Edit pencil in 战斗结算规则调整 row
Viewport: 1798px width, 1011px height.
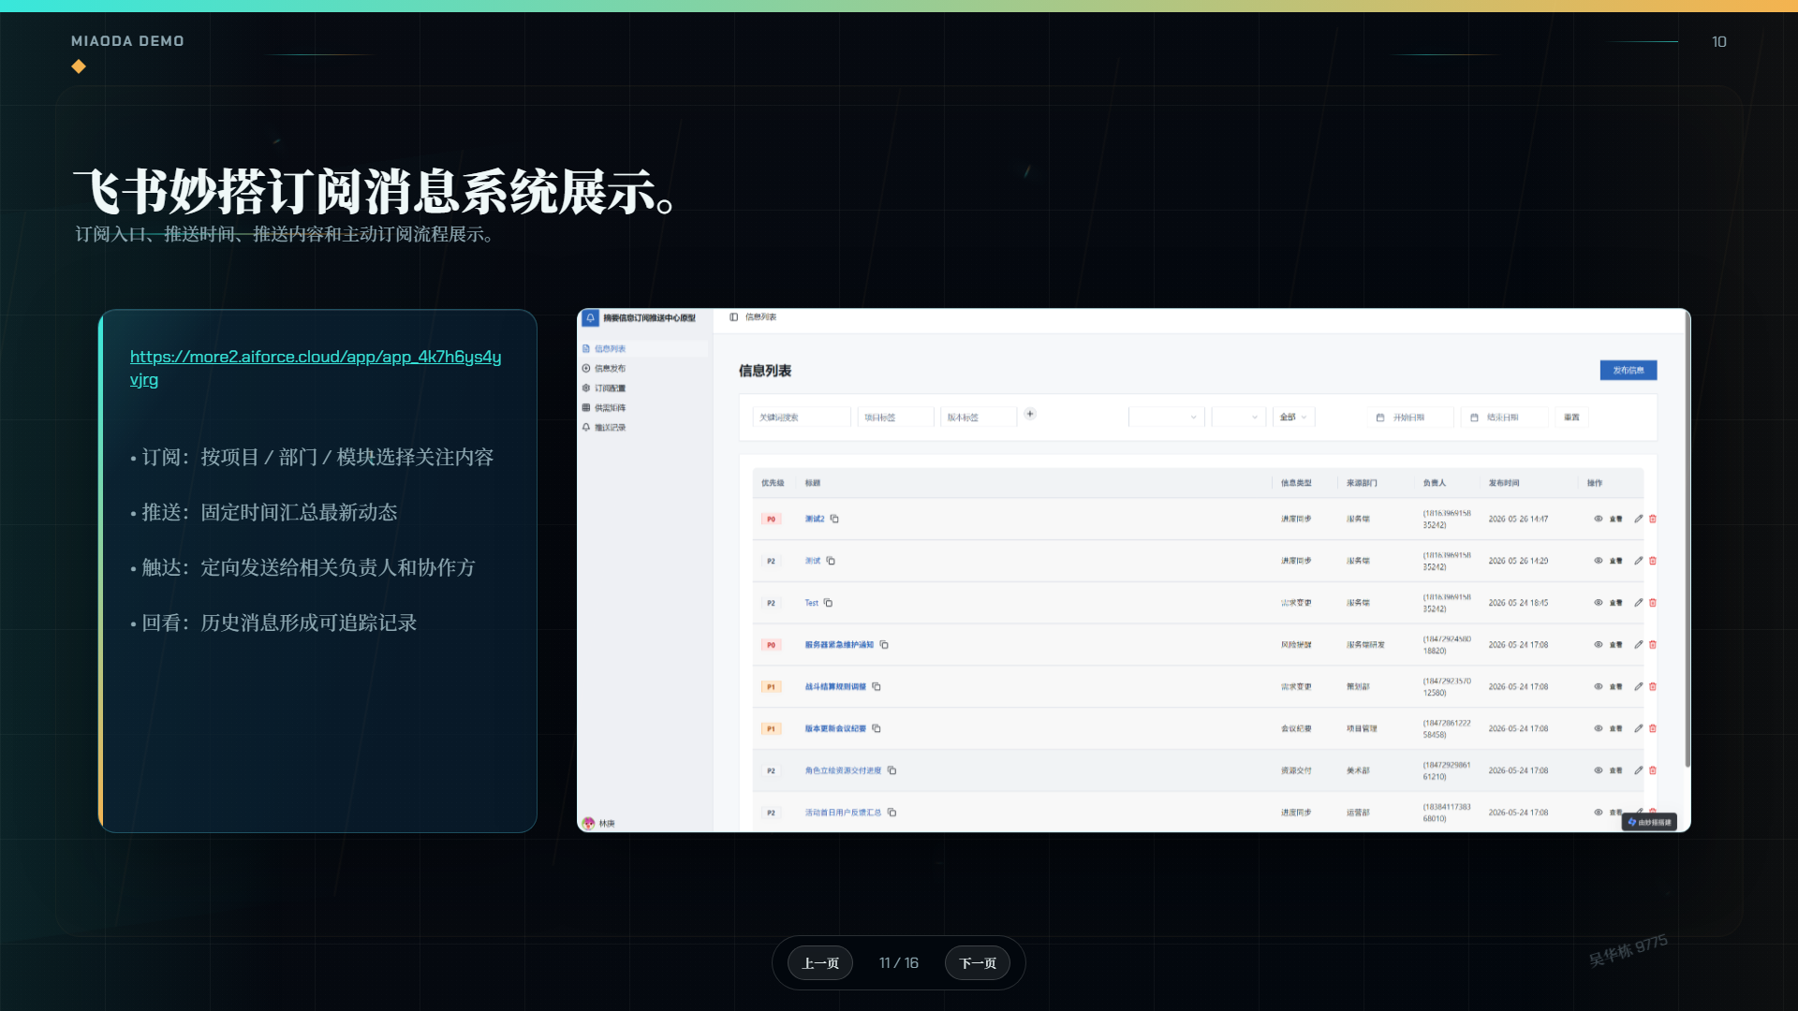[1639, 686]
